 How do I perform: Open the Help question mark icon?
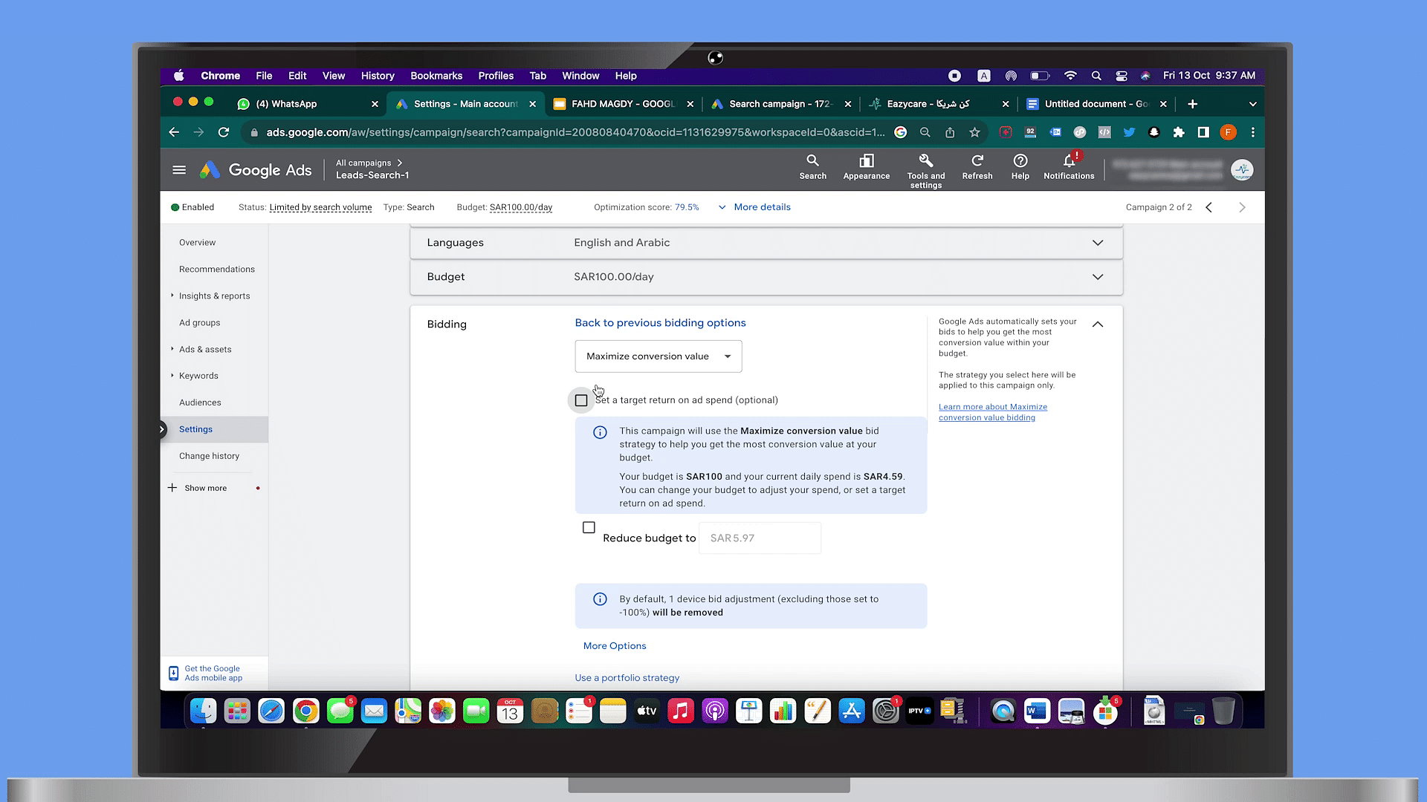pyautogui.click(x=1020, y=160)
